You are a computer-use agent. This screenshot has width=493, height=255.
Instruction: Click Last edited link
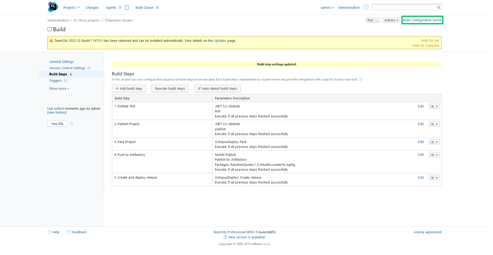coord(55,108)
